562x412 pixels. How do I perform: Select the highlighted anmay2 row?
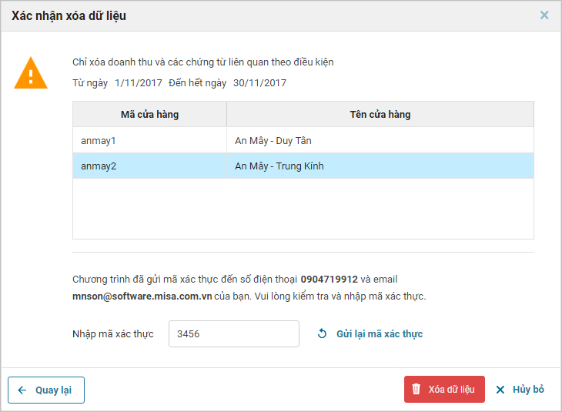coord(149,166)
